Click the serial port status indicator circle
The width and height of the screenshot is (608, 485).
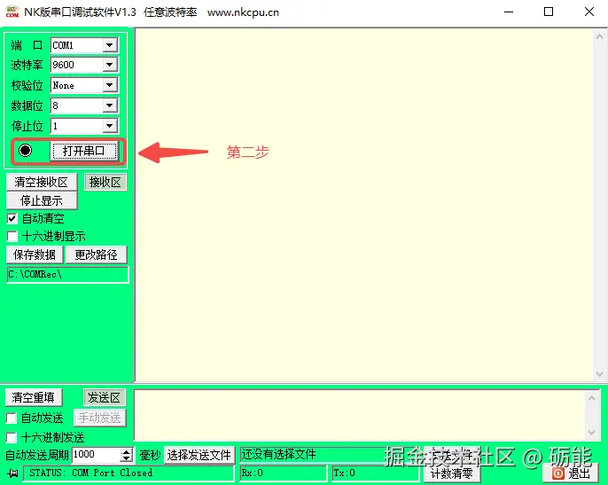26,150
